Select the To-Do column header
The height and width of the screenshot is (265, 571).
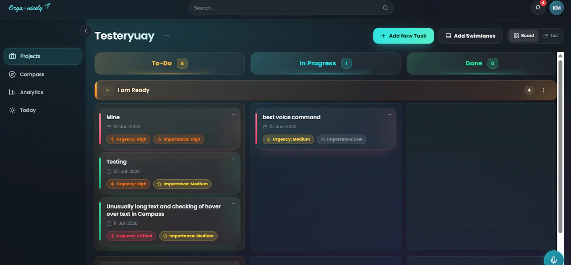coord(170,63)
